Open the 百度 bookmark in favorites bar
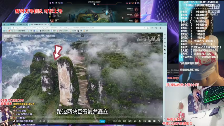The image size is (224, 126). coord(53,31)
